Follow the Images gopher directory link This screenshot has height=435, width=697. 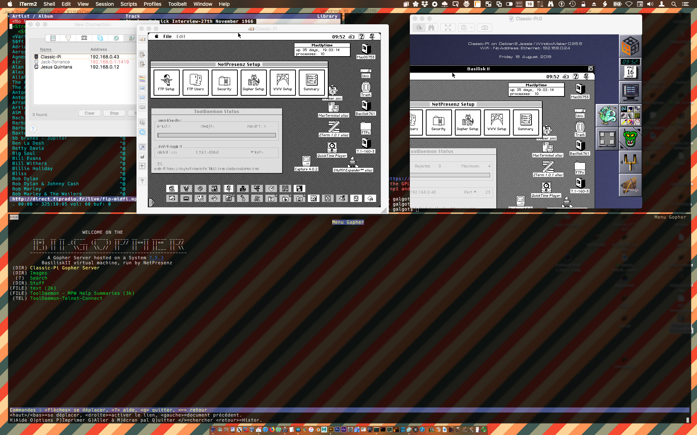pos(38,273)
